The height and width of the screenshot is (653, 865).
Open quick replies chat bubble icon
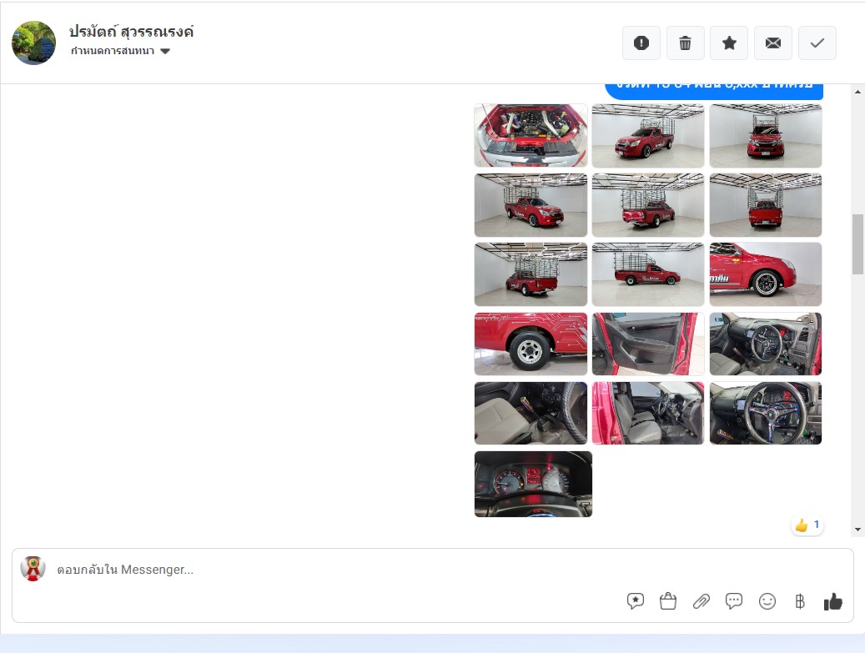(x=734, y=601)
